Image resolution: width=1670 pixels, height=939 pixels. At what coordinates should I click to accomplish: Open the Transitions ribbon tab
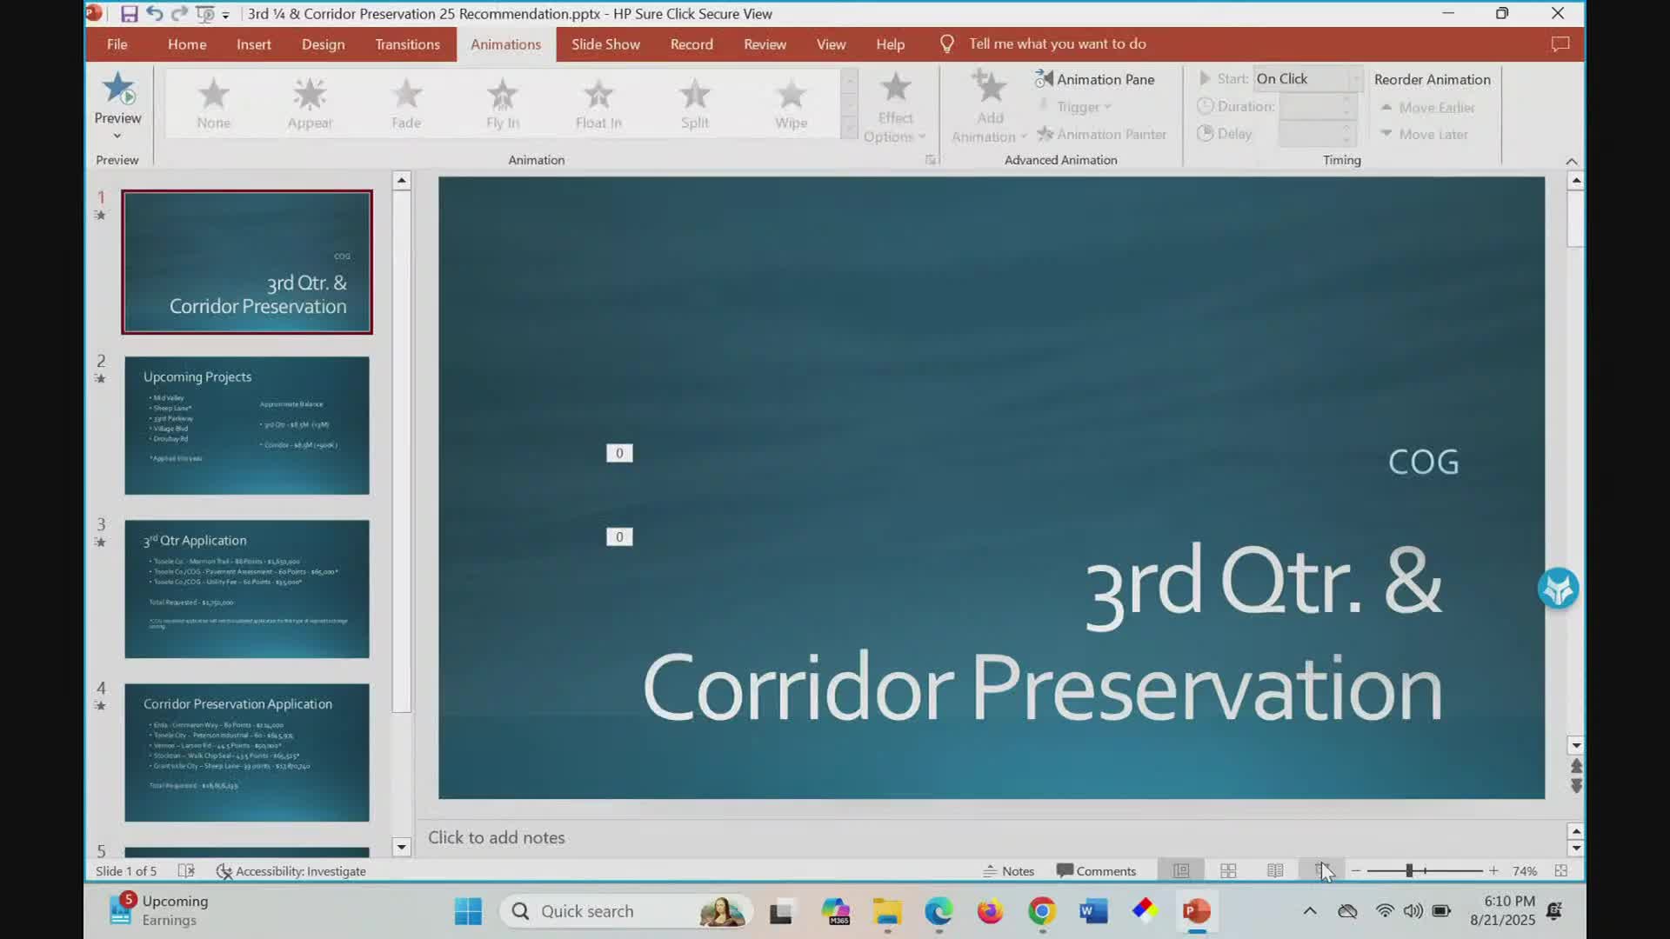pyautogui.click(x=407, y=44)
